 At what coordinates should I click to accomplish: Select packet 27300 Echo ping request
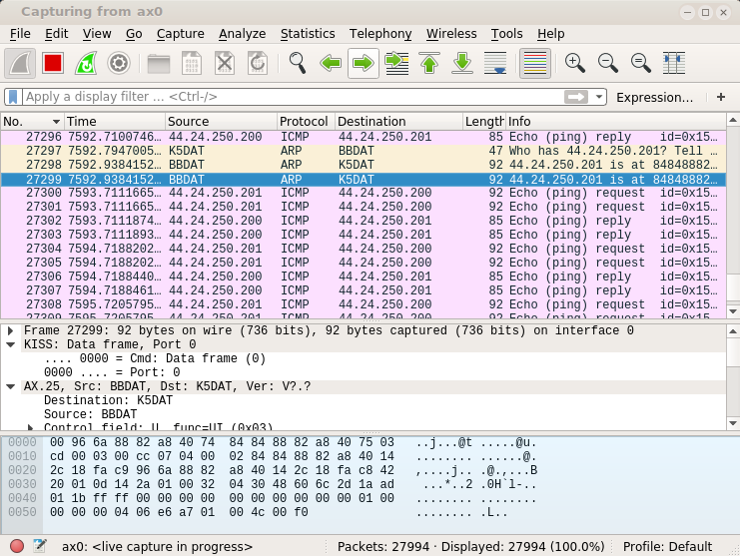[363, 193]
